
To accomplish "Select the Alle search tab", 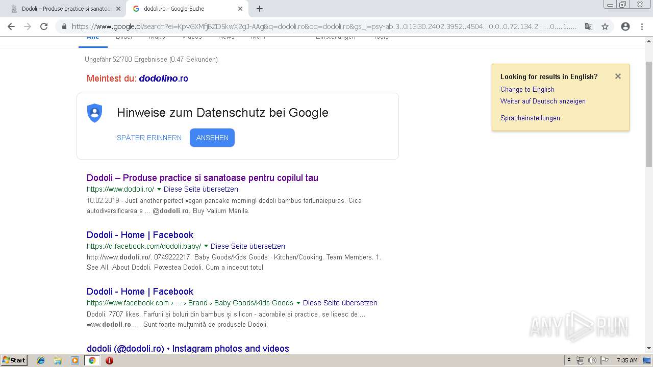I will pos(93,39).
